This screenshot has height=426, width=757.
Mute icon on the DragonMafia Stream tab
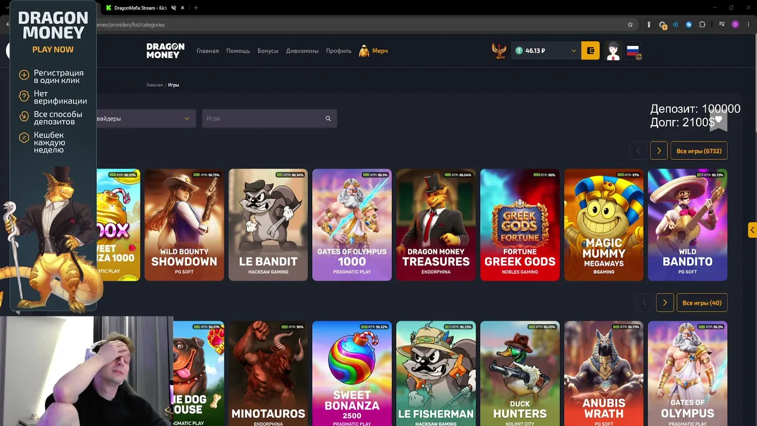pyautogui.click(x=174, y=8)
